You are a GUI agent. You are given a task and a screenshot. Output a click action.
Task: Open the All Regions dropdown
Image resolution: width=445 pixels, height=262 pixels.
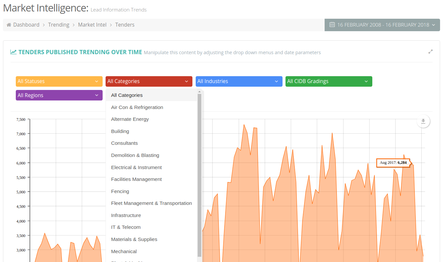click(x=59, y=96)
